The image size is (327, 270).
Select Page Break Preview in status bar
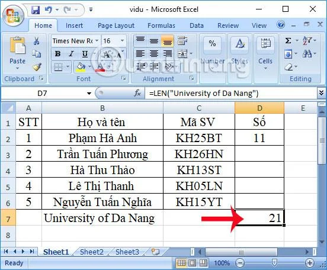(203, 263)
